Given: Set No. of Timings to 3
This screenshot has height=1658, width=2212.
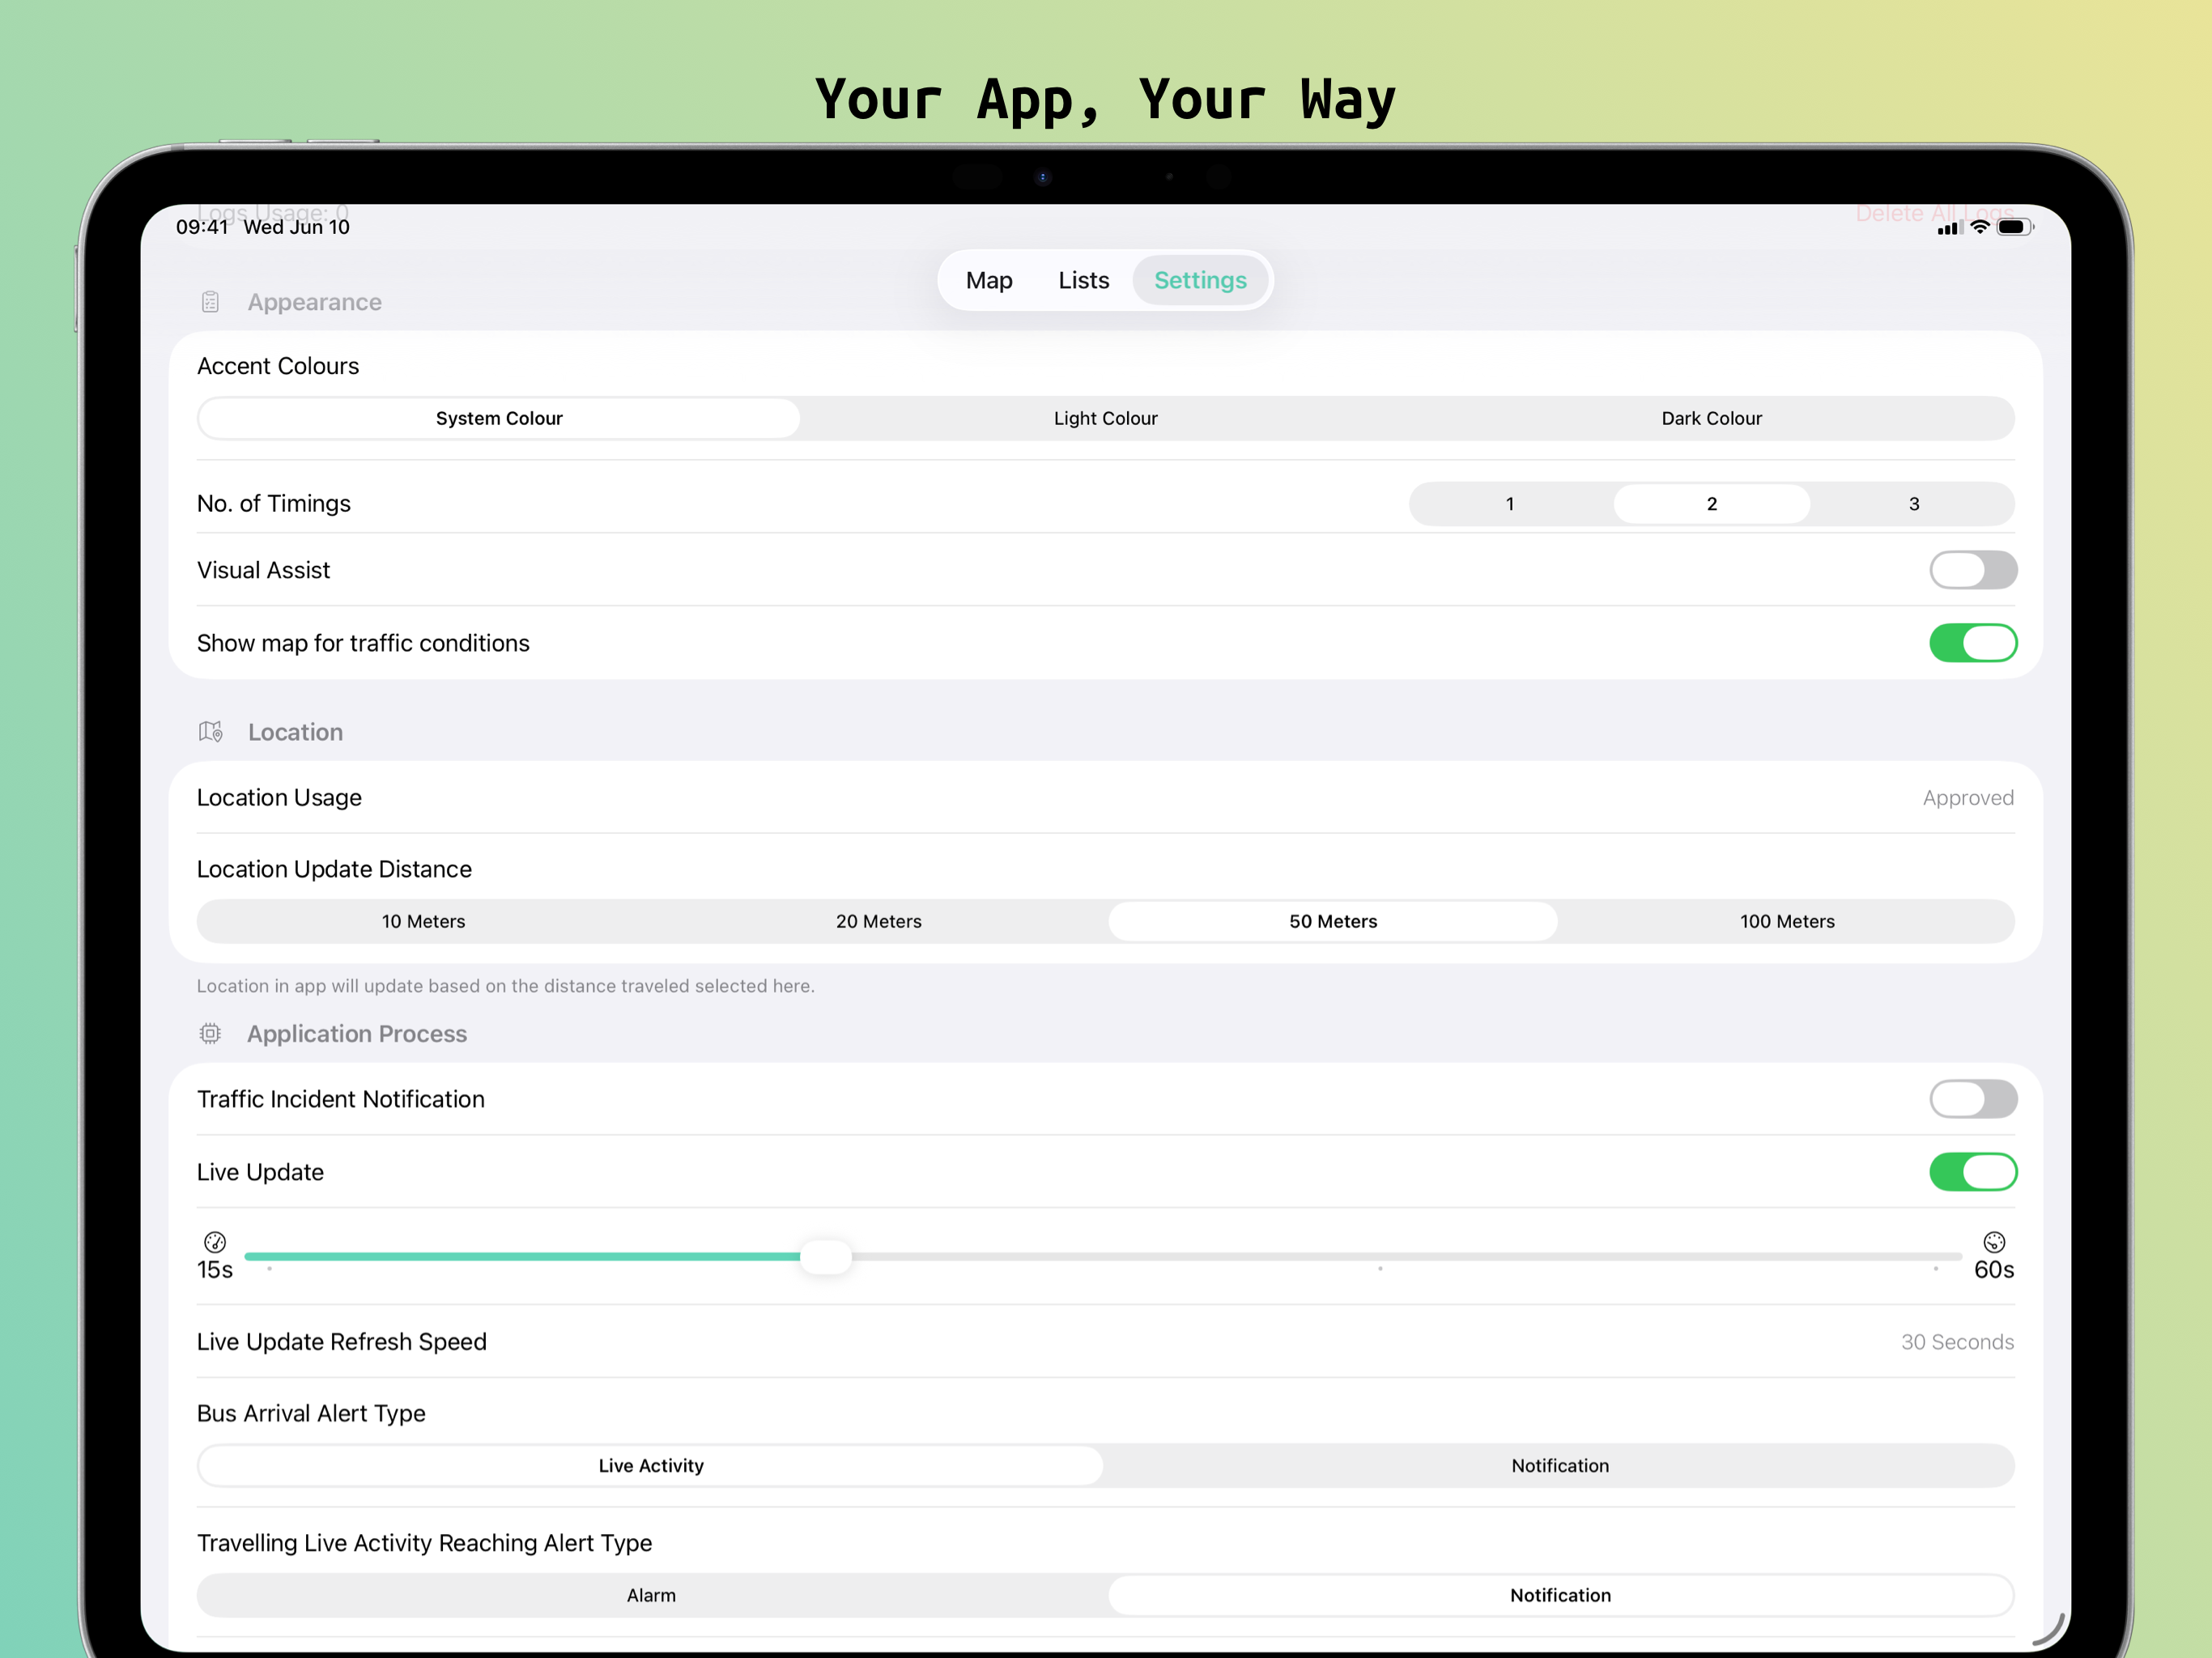Looking at the screenshot, I should 1914,504.
